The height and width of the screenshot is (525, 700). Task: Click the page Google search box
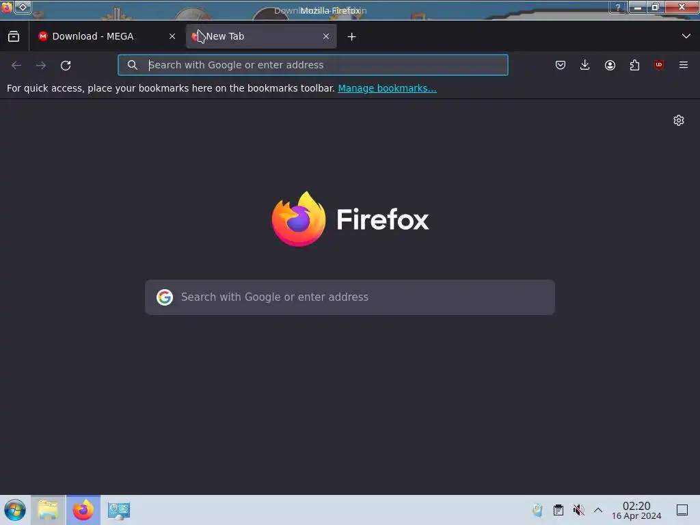(x=350, y=297)
